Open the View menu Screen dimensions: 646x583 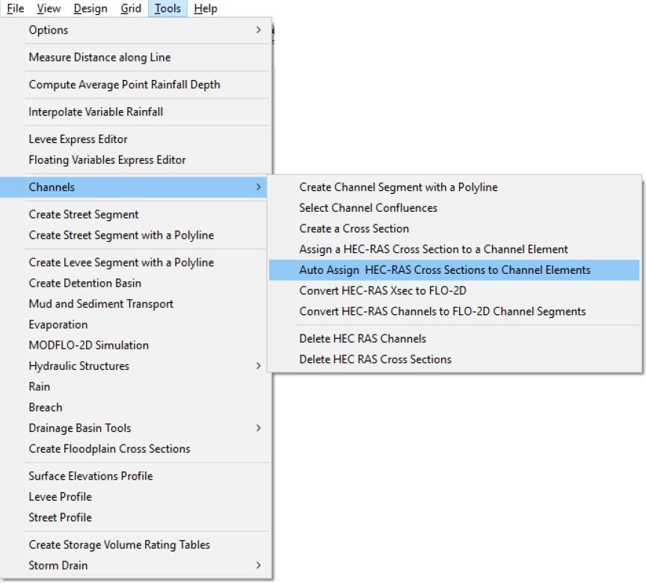click(x=49, y=8)
